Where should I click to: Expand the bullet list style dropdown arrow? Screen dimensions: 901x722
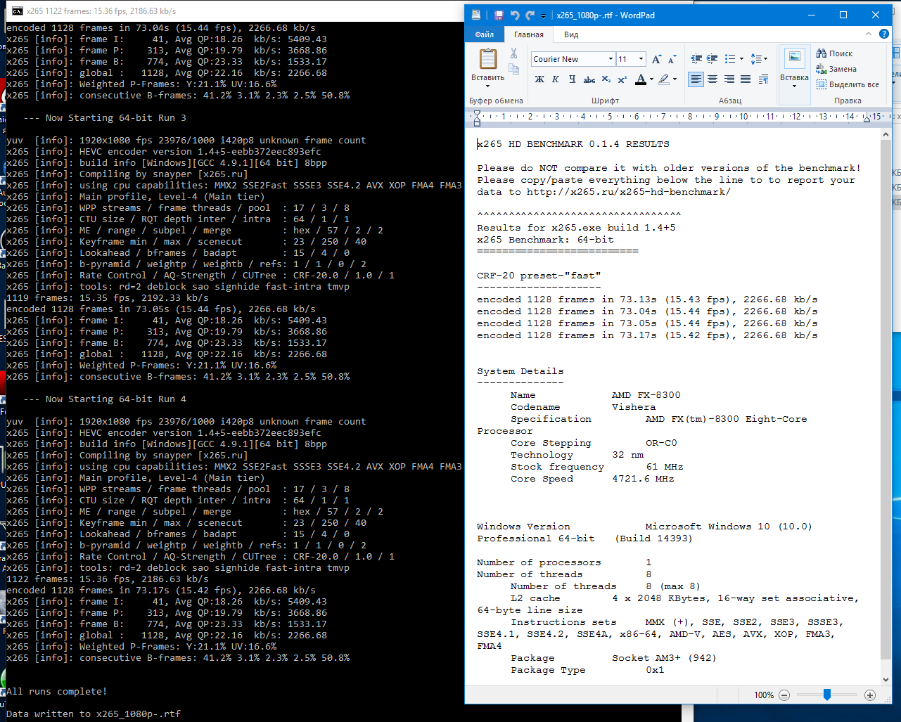click(x=741, y=59)
